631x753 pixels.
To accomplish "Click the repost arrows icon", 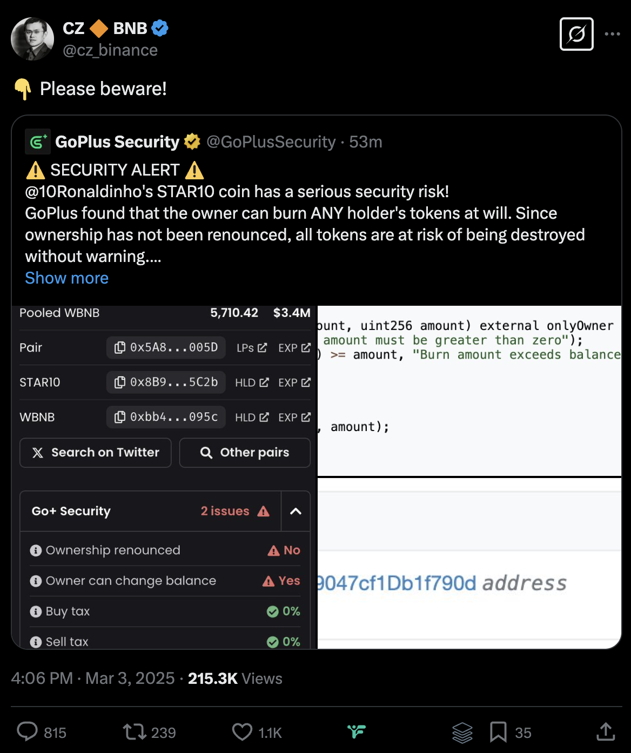I will coord(134,732).
